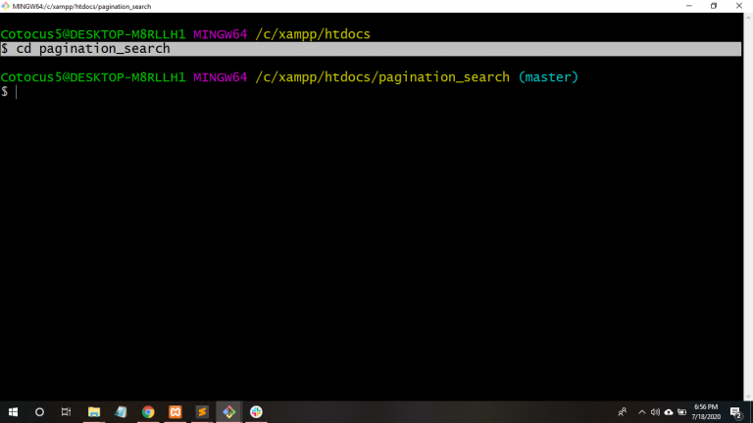Open Task View on the taskbar
This screenshot has height=423, width=753.
pos(66,412)
